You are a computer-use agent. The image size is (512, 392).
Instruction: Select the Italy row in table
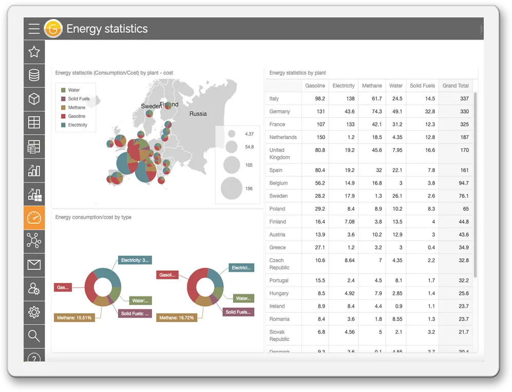tap(274, 98)
